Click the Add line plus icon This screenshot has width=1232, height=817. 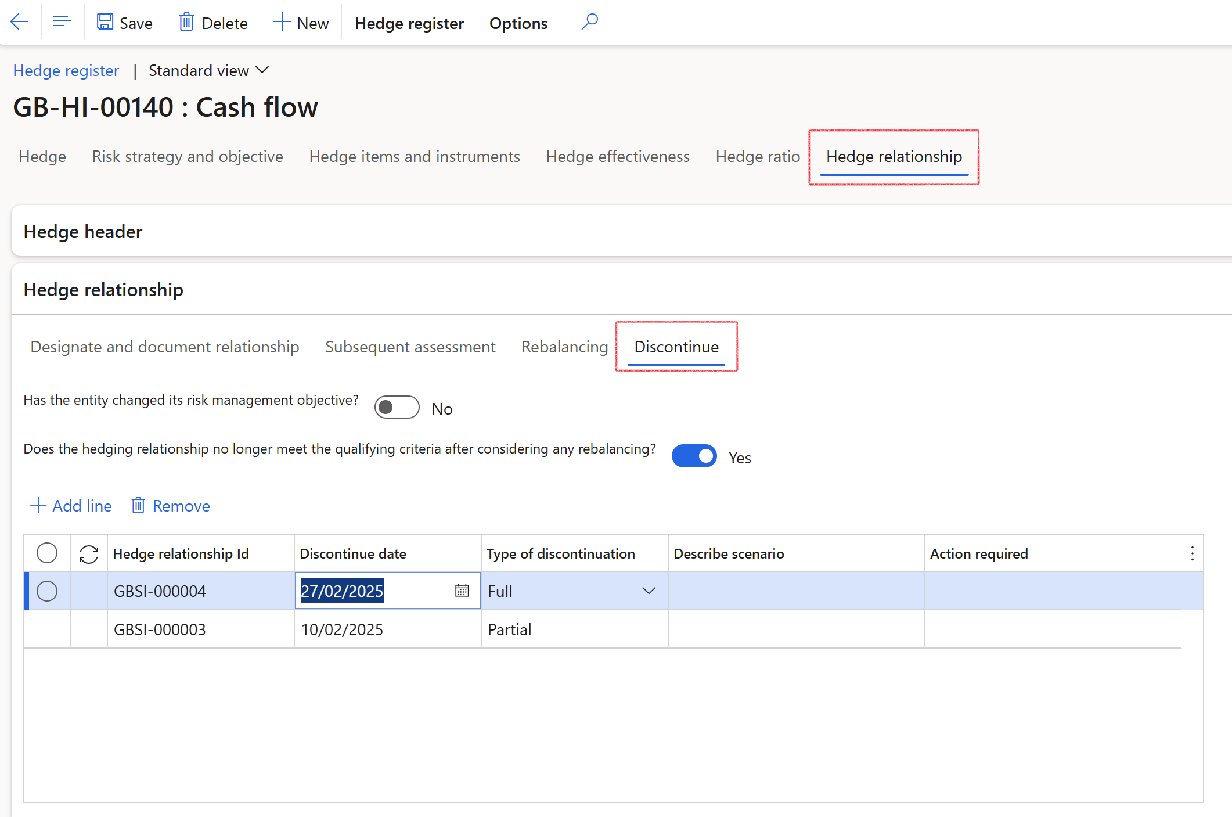click(38, 506)
